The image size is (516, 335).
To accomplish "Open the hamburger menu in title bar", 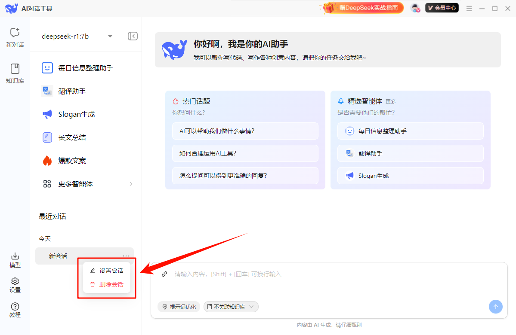I will [469, 8].
